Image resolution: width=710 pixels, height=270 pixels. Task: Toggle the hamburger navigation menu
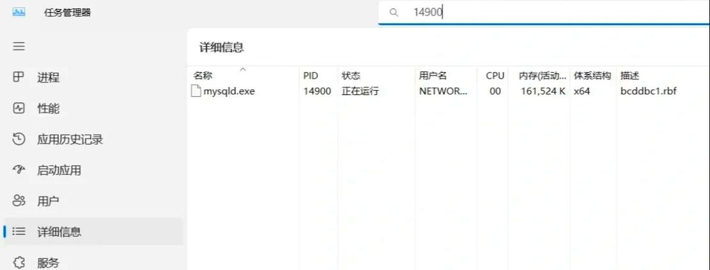(19, 46)
